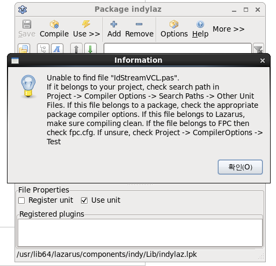Screen dimensions: 276x266
Task: Move selected item down with the green arrow
Action: pyautogui.click(x=90, y=49)
